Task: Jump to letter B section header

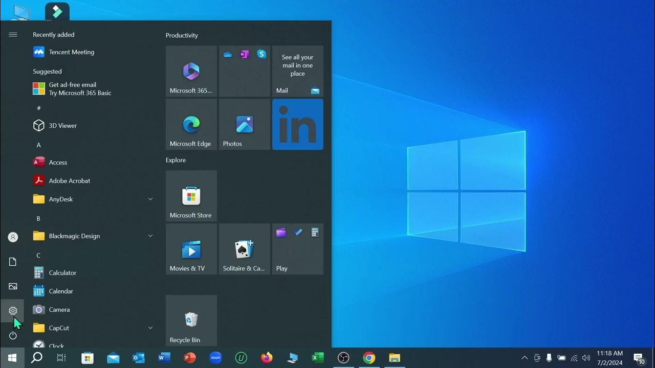Action: coord(38,219)
